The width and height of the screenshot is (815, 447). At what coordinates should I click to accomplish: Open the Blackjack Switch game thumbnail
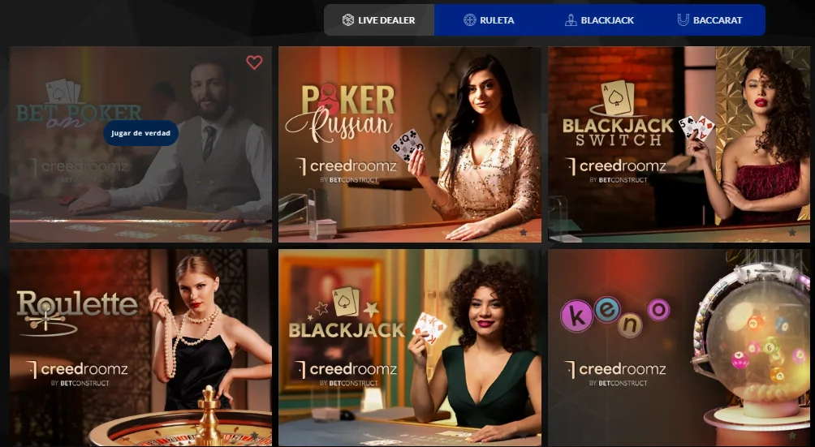tap(679, 144)
